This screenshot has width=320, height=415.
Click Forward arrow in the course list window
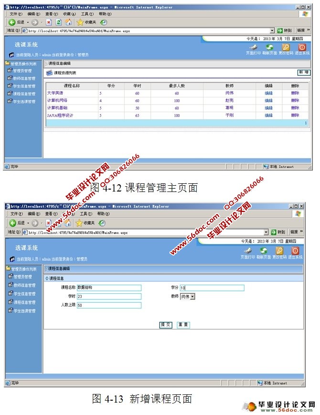tap(35, 22)
